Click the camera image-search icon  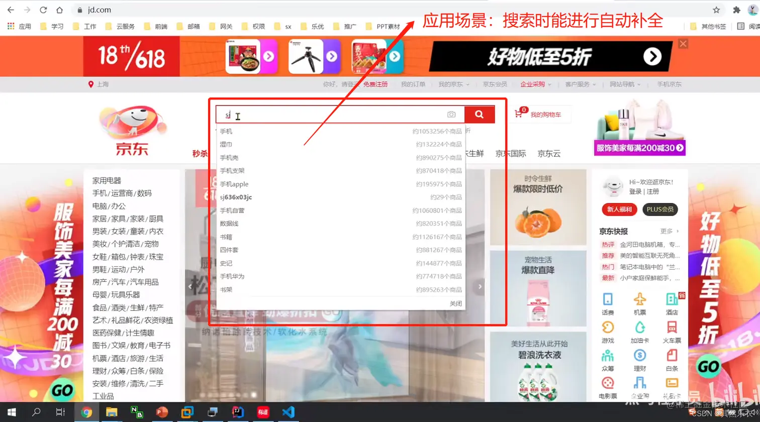click(x=451, y=115)
